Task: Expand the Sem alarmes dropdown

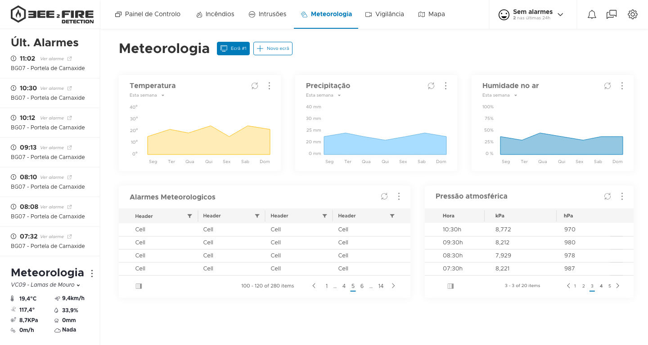Action: click(560, 14)
